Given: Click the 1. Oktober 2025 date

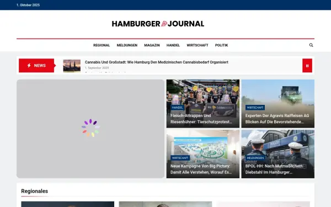Looking at the screenshot, I should [x=28, y=5].
